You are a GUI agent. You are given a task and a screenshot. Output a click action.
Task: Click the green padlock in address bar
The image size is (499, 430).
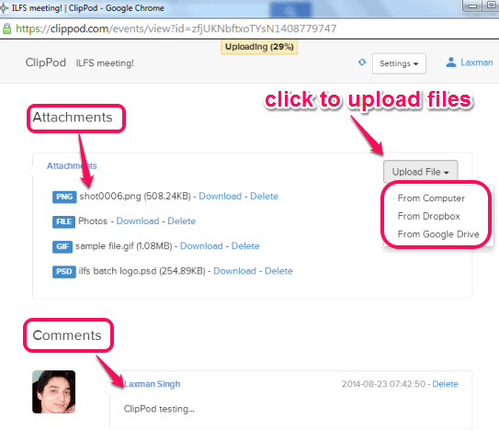coord(6,28)
